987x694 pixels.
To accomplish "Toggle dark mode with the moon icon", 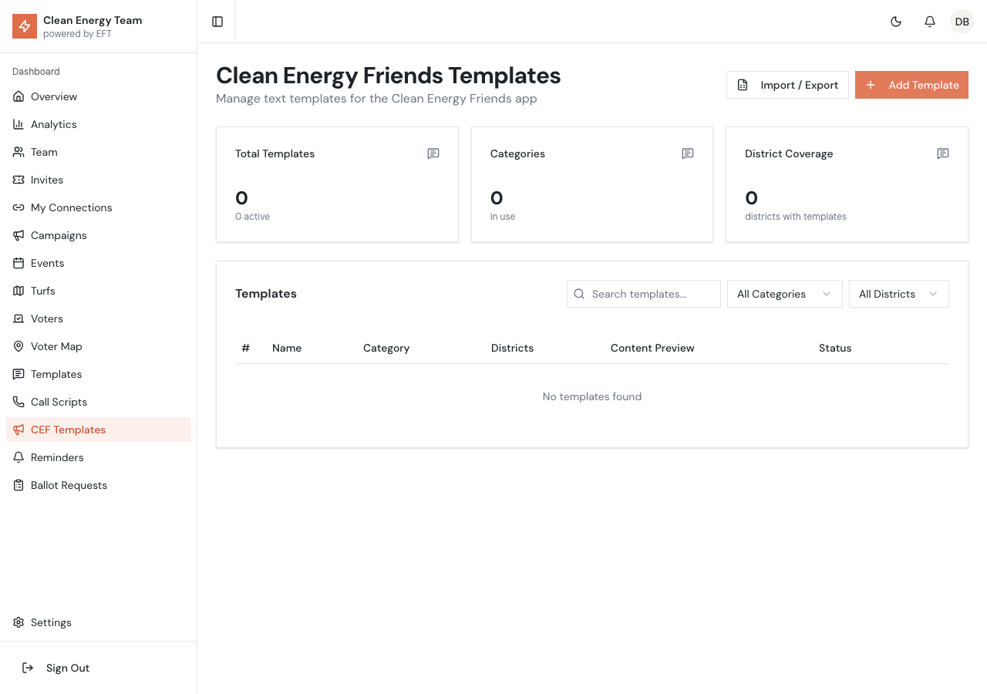I will coord(896,22).
